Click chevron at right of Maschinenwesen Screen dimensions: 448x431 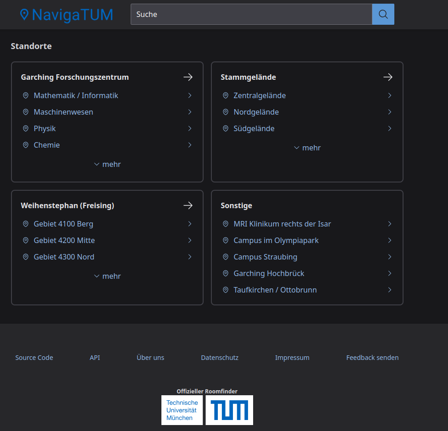point(190,112)
